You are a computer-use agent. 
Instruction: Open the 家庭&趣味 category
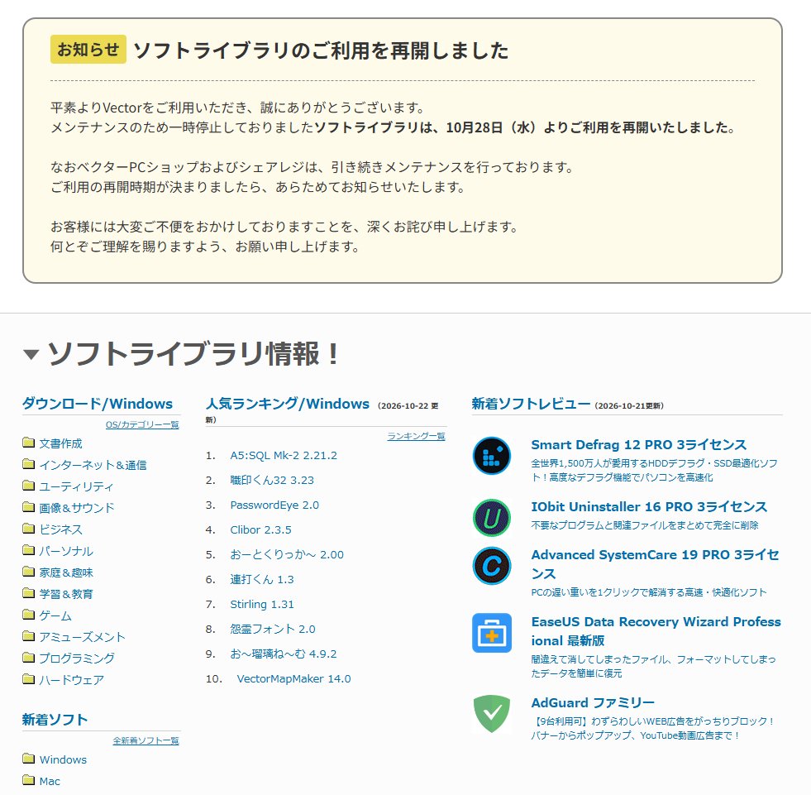(x=66, y=572)
